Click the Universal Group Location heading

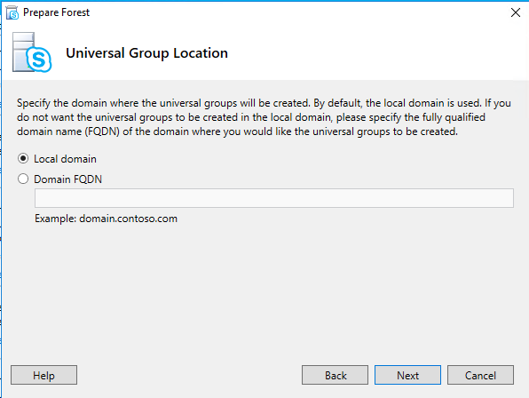(x=146, y=53)
